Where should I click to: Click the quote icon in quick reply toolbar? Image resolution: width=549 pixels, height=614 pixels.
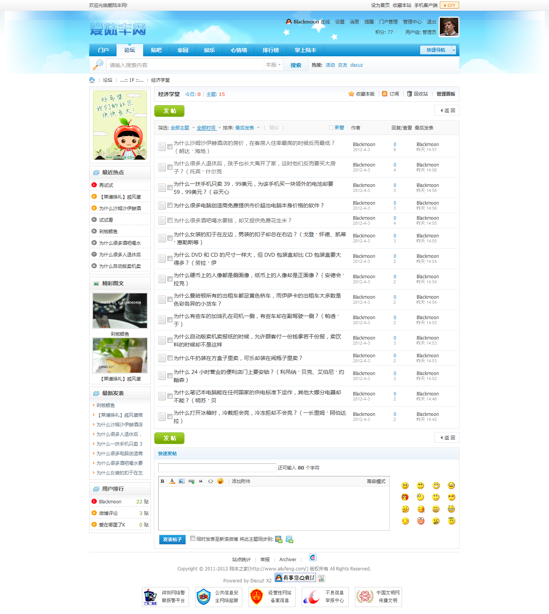point(201,481)
